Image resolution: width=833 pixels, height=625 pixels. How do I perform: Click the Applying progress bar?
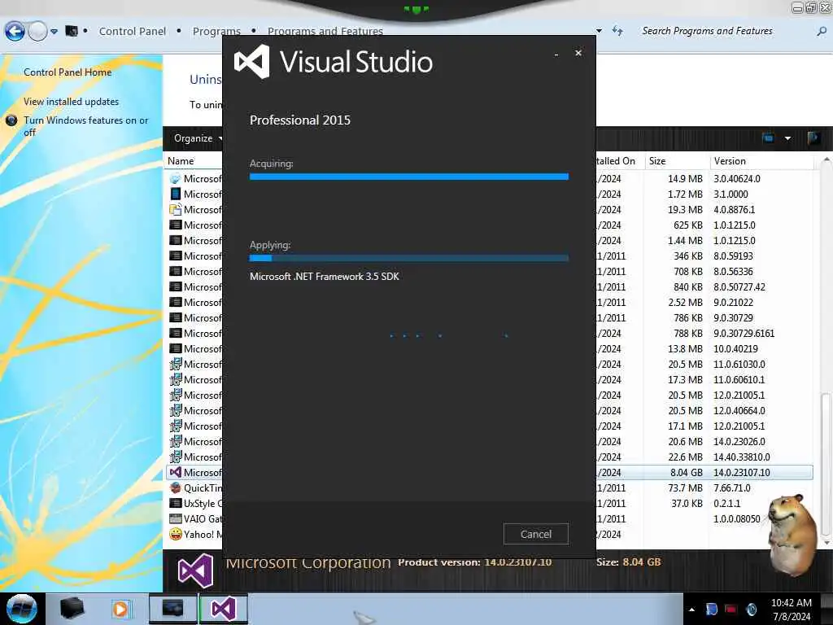pyautogui.click(x=408, y=258)
